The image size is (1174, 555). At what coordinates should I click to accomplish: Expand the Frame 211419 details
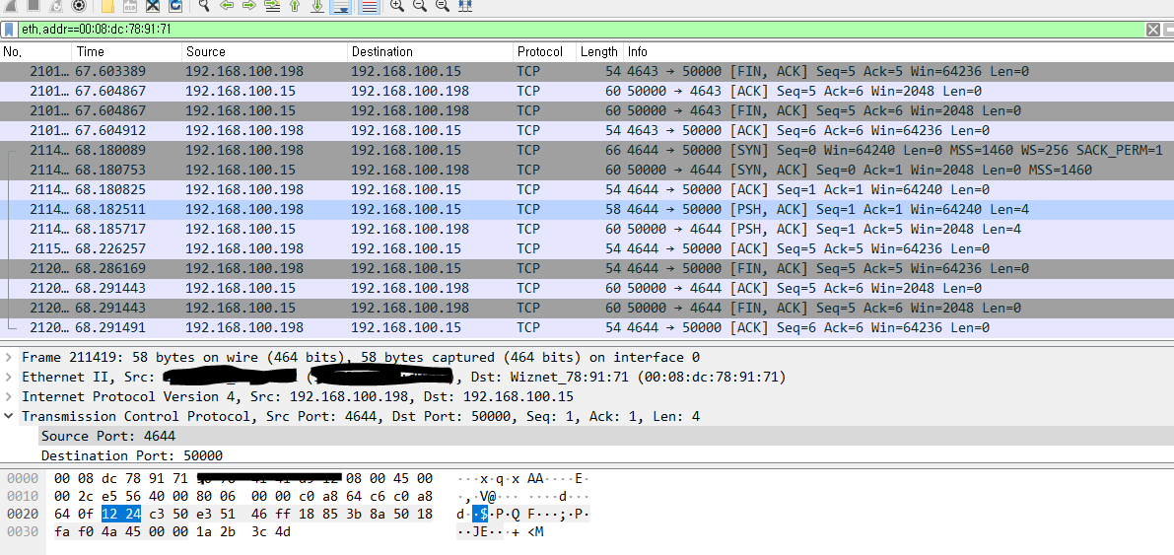click(x=8, y=357)
